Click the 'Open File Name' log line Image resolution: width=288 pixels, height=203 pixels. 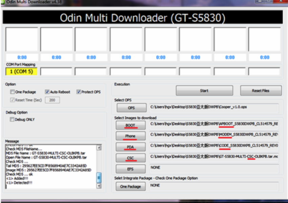46,157
